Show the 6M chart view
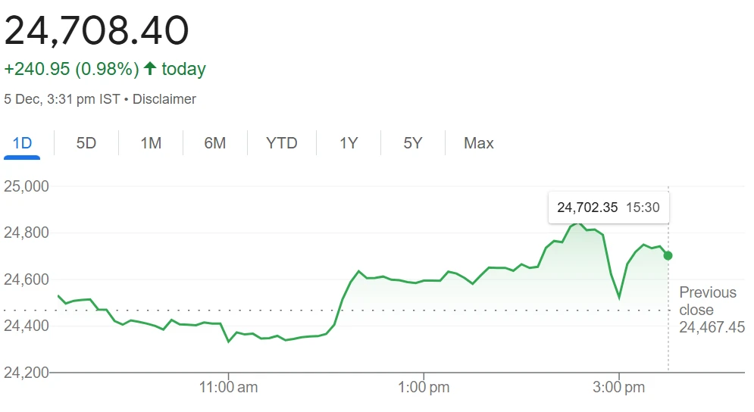 [215, 143]
